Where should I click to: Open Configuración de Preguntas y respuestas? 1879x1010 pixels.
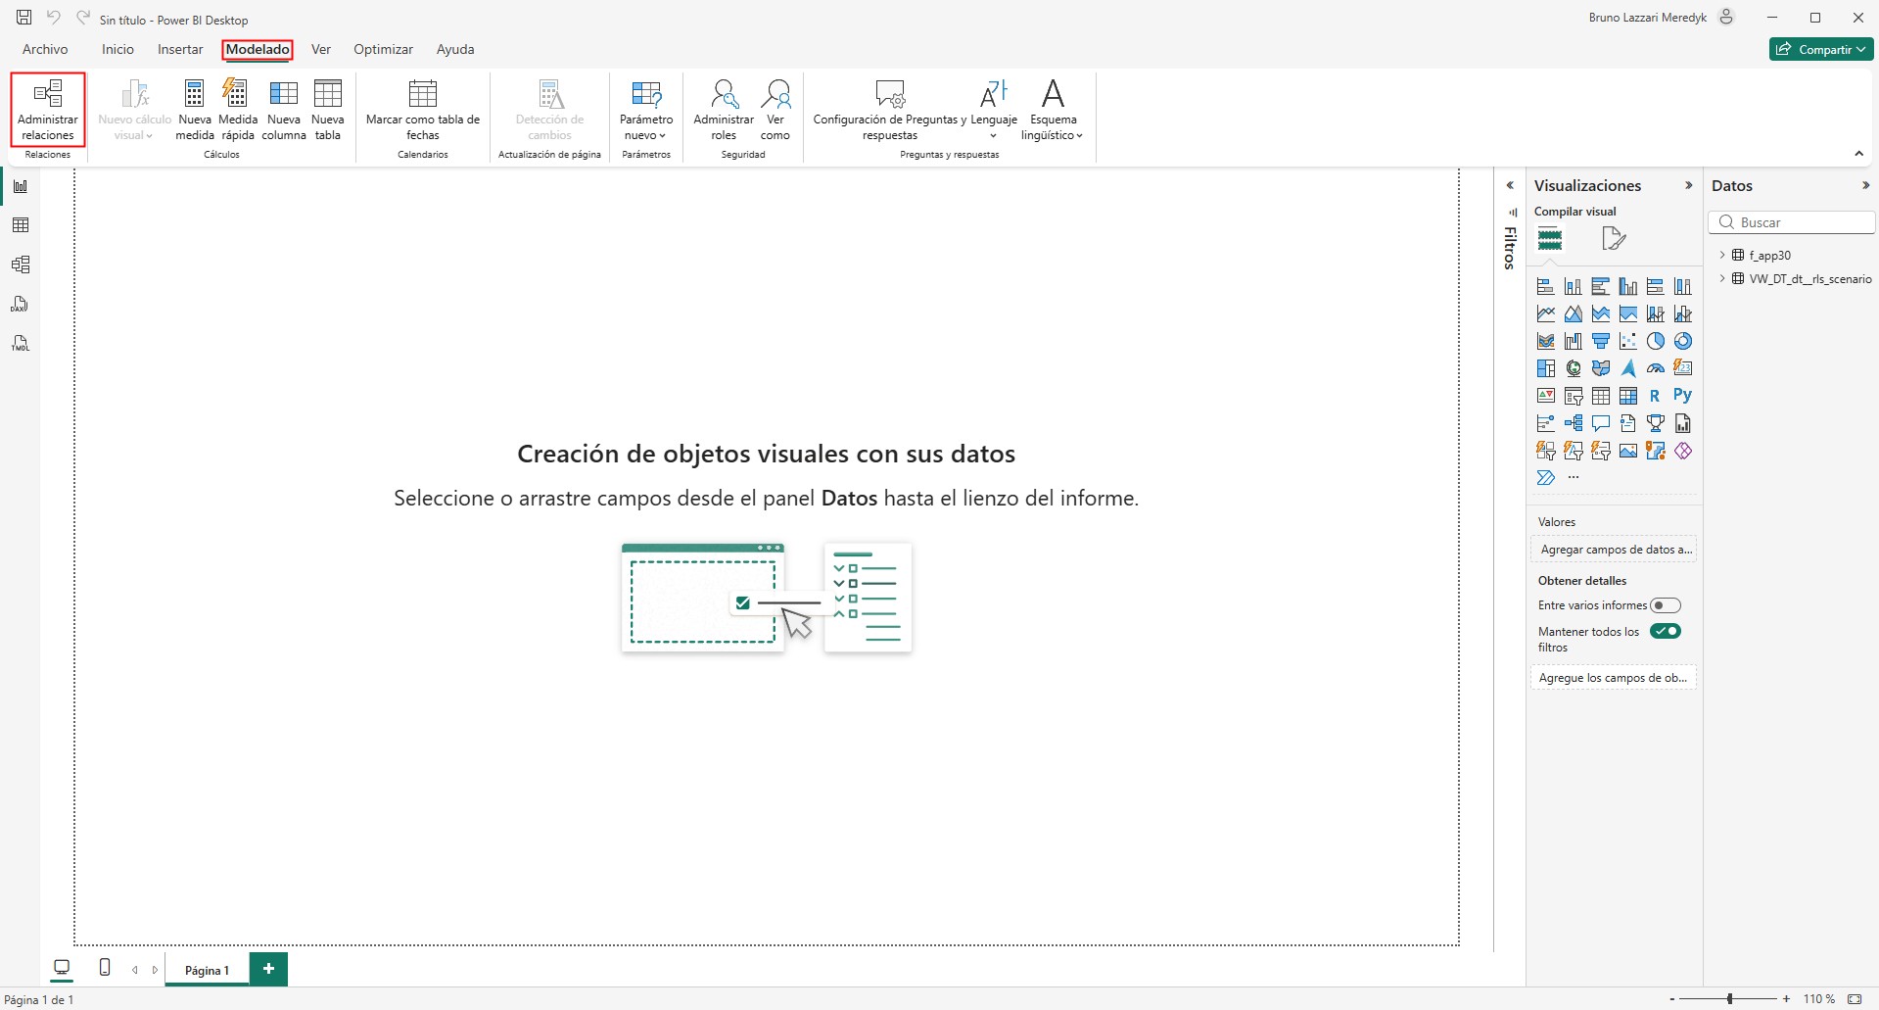(x=890, y=110)
